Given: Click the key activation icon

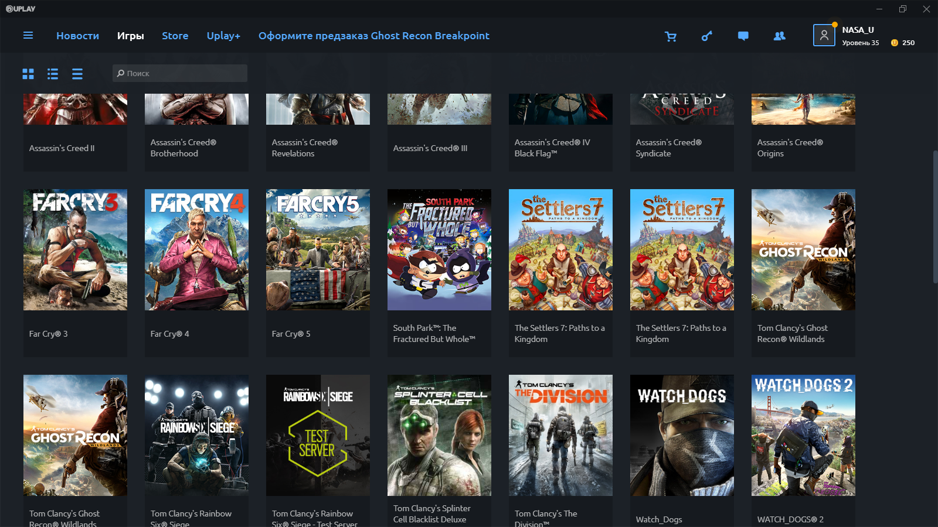Looking at the screenshot, I should (x=707, y=36).
